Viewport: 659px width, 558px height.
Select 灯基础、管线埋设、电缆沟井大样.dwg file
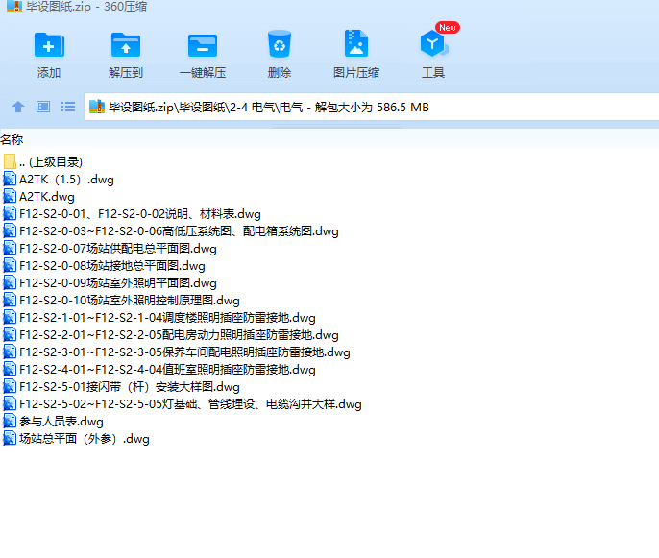click(190, 403)
